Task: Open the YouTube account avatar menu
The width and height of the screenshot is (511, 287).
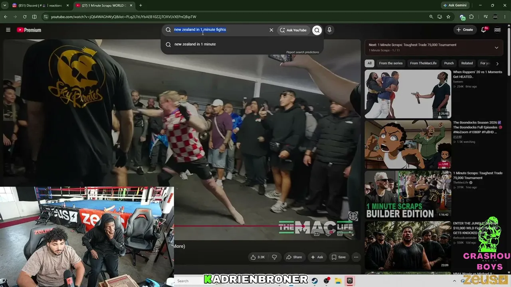Action: tap(497, 30)
